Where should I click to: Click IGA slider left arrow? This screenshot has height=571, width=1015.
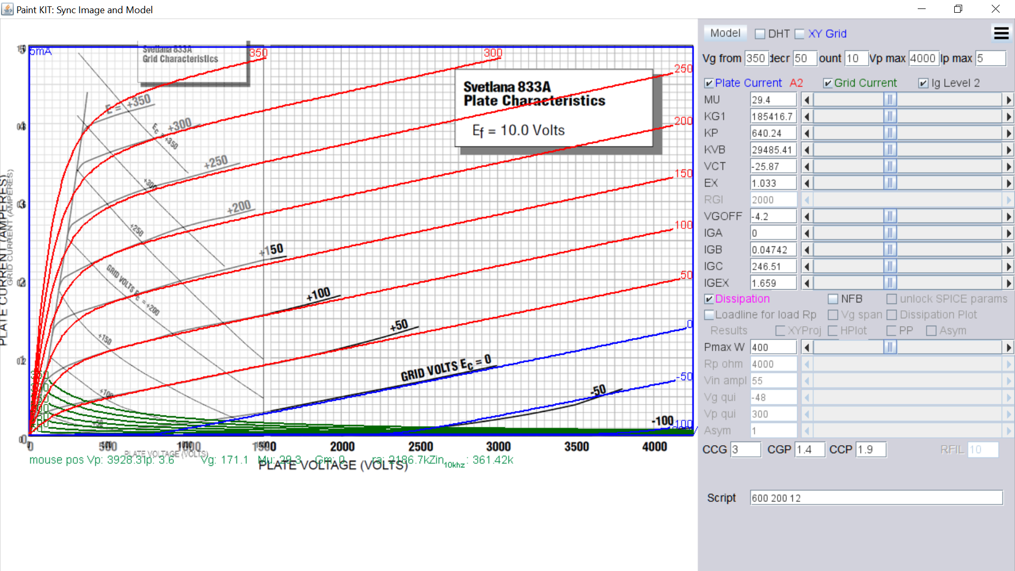click(x=807, y=233)
